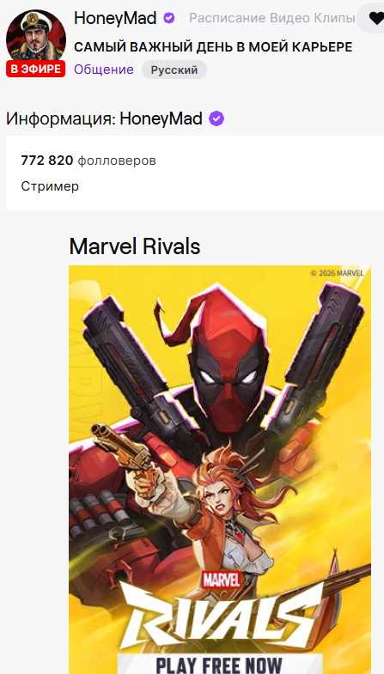384x674 pixels.
Task: Click HoneyMad channel name at top
Action: coord(115,18)
